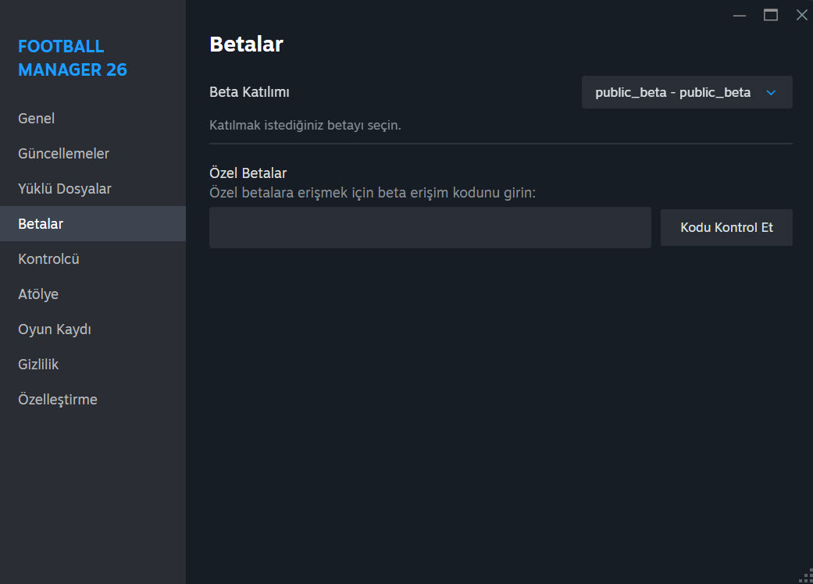Viewport: 813px width, 584px height.
Task: Minimize the properties window
Action: tap(740, 15)
